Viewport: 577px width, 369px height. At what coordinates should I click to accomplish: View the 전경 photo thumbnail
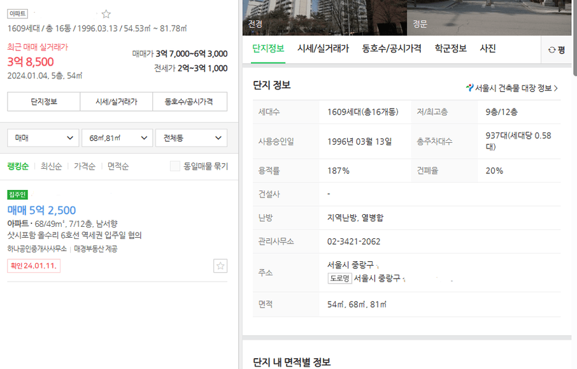point(325,18)
